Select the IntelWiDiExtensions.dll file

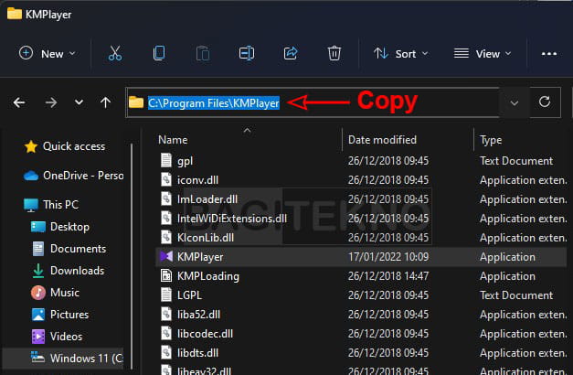click(361, 219)
